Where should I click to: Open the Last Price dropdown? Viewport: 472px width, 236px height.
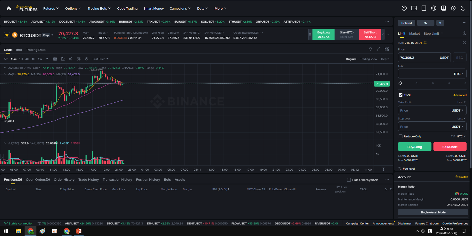[x=100, y=59]
